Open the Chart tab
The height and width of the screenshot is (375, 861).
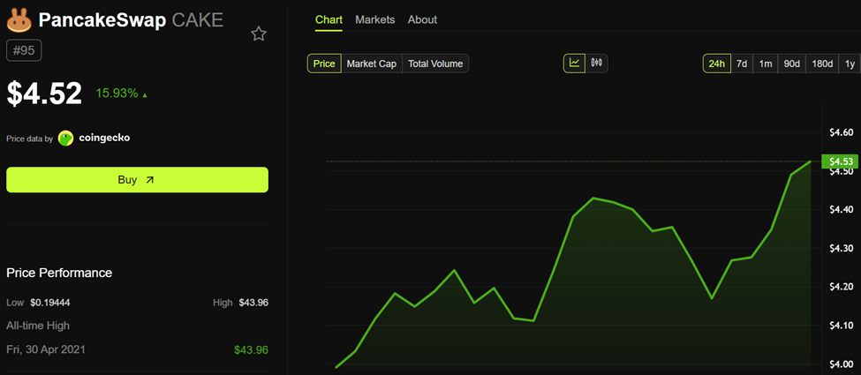click(x=329, y=19)
